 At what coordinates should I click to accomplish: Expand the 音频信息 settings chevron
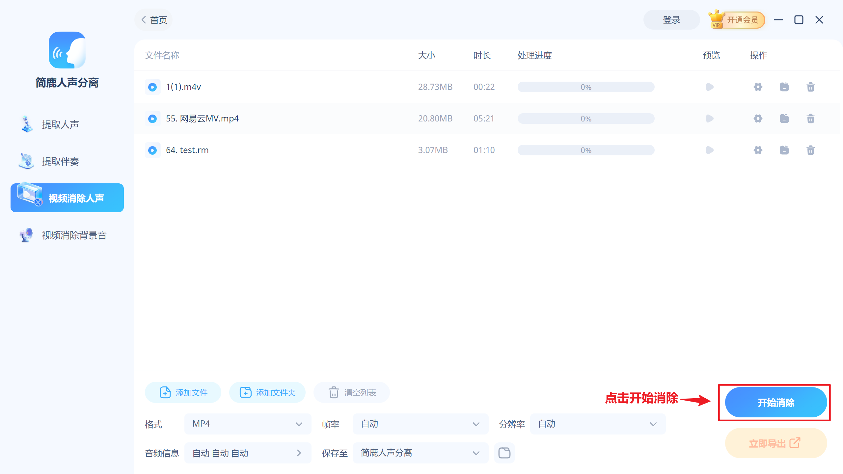click(298, 453)
